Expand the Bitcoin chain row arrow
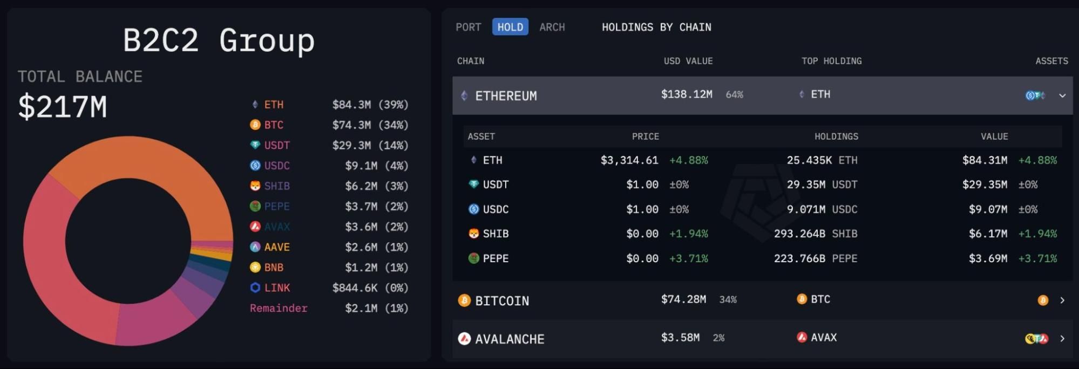Image resolution: width=1079 pixels, height=369 pixels. click(1062, 300)
